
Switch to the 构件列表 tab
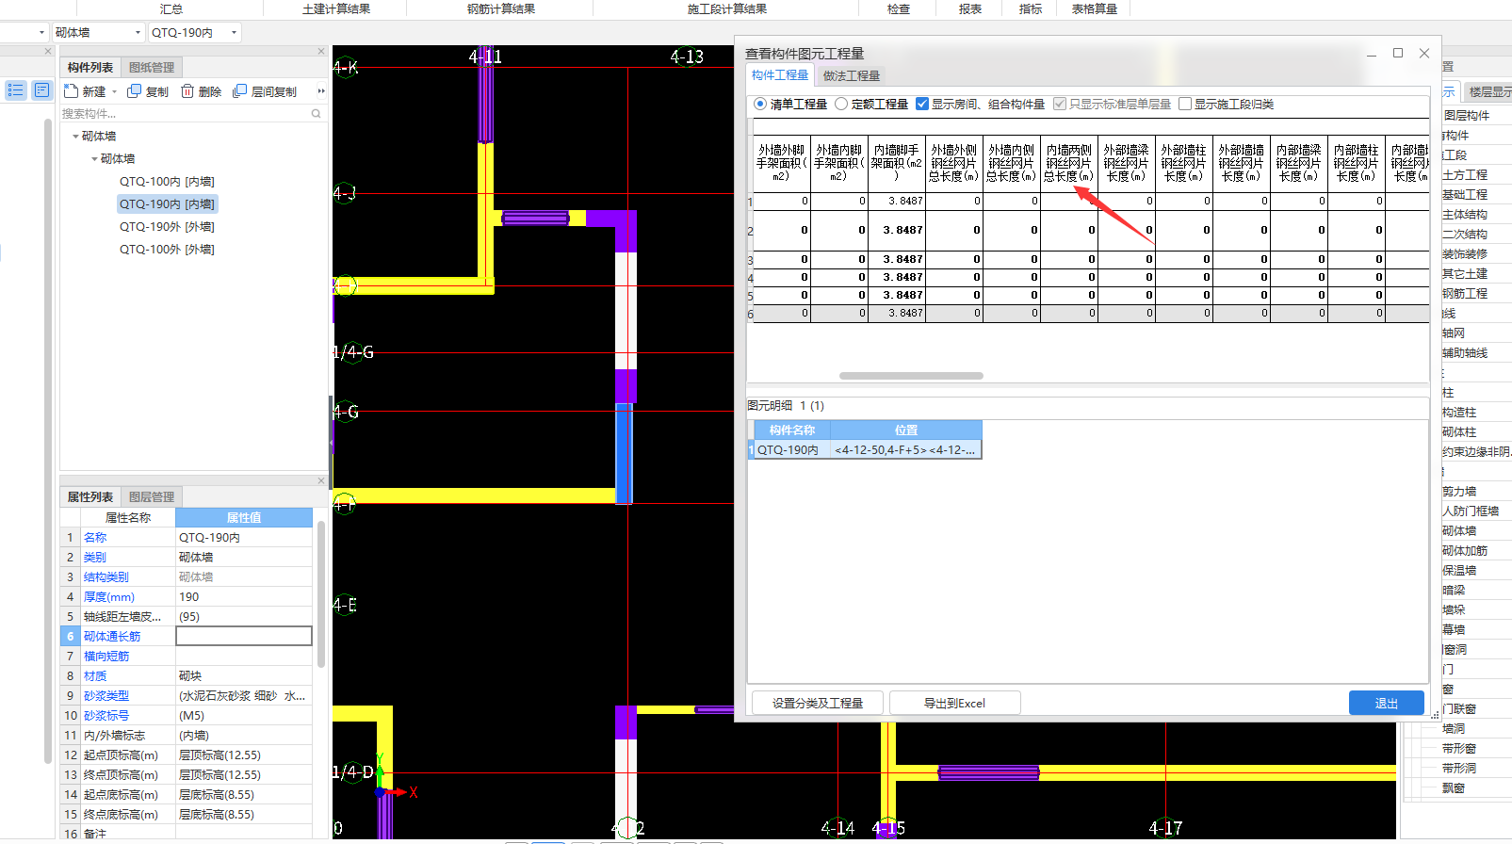tap(90, 68)
